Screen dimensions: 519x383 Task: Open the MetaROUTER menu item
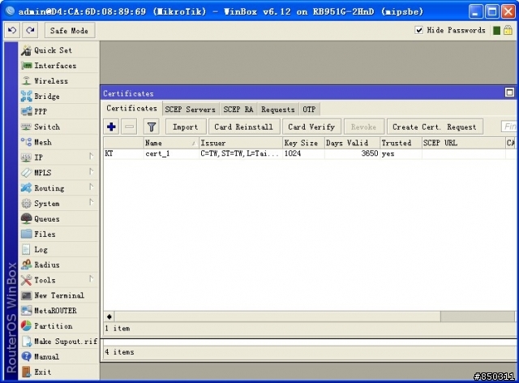(59, 311)
